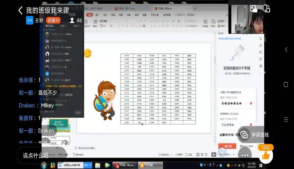Click the back chevron on right edge
The image size is (294, 169).
tap(287, 50)
